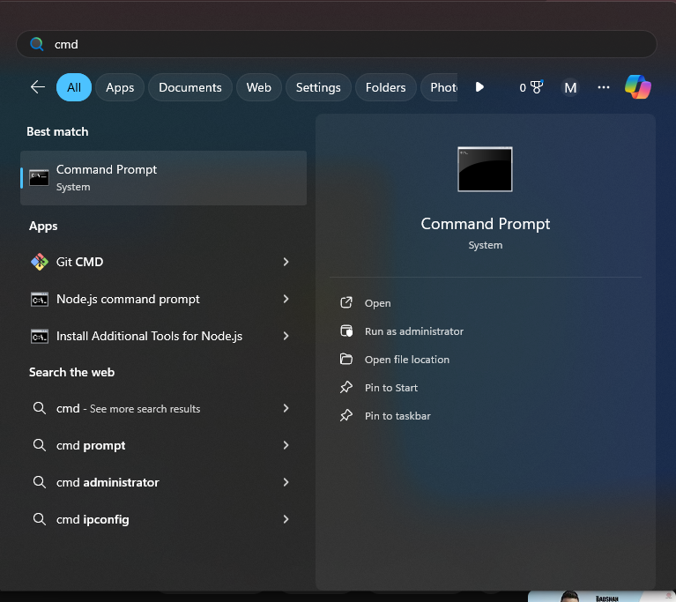
Task: Launch the Copilot icon
Action: (x=638, y=86)
